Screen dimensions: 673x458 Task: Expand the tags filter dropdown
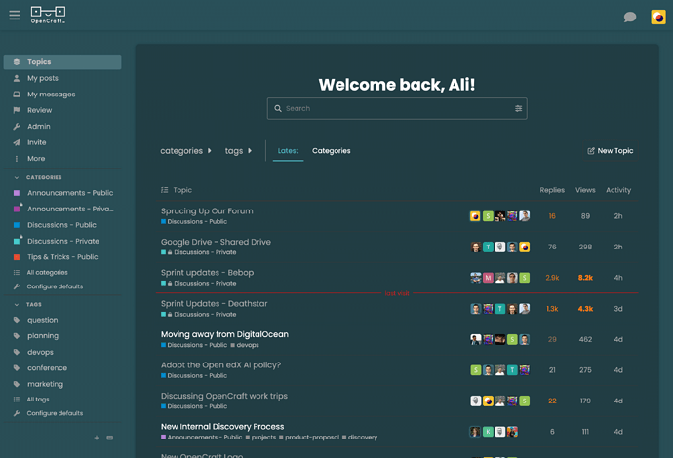tap(238, 151)
